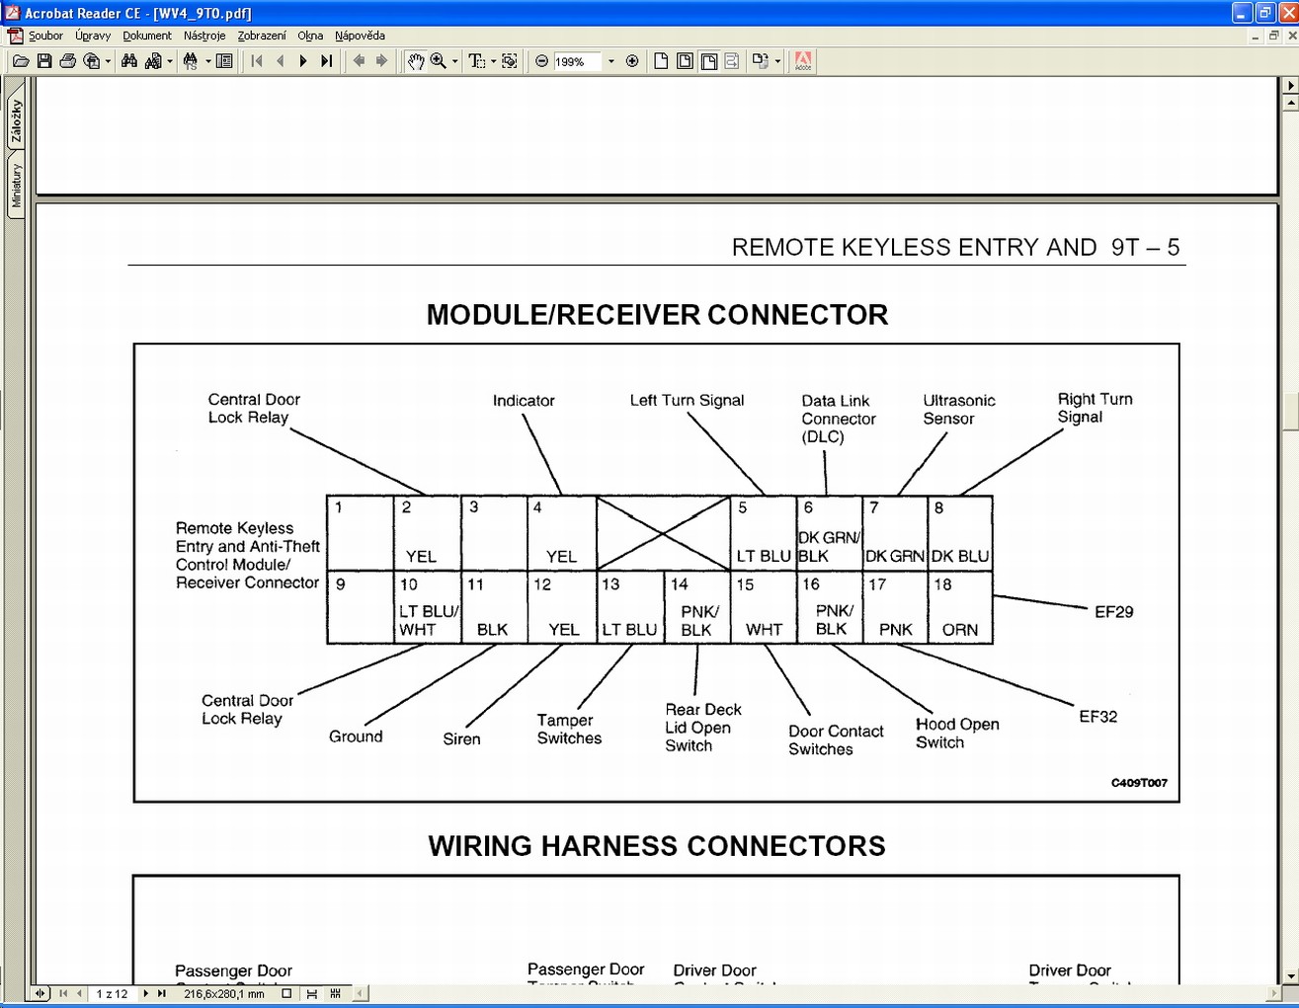
Task: Select the Zoom In magnifier tool
Action: pos(438,61)
